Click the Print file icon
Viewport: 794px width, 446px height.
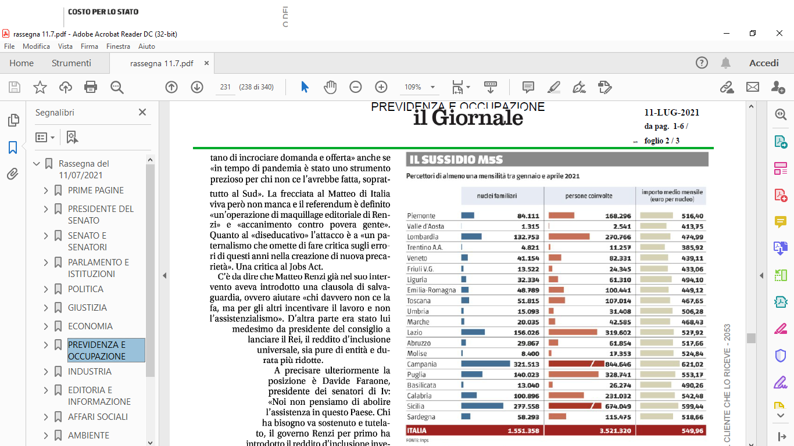(91, 87)
